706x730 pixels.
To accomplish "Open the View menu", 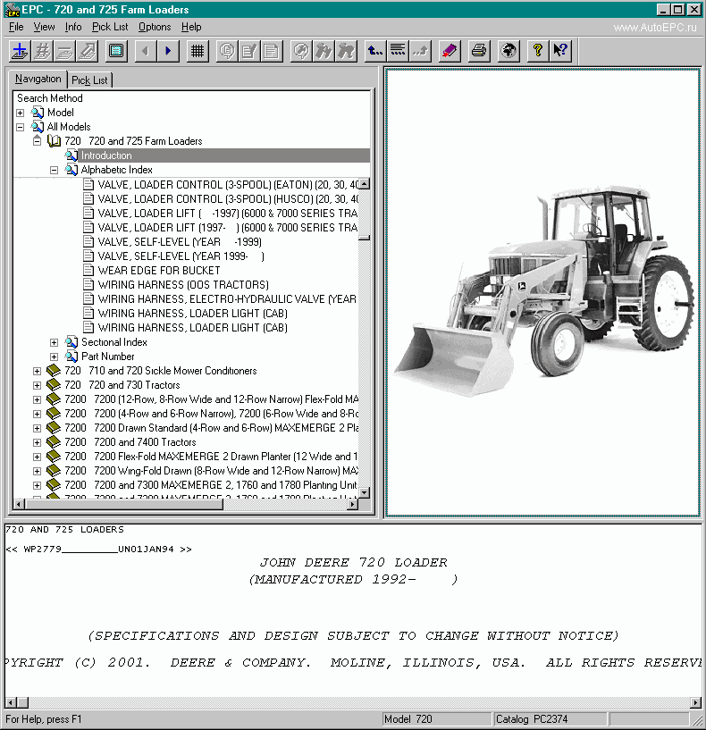I will tap(45, 27).
